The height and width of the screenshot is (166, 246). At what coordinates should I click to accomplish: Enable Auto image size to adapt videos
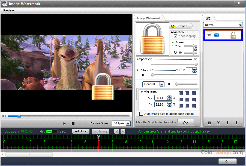click(141, 114)
